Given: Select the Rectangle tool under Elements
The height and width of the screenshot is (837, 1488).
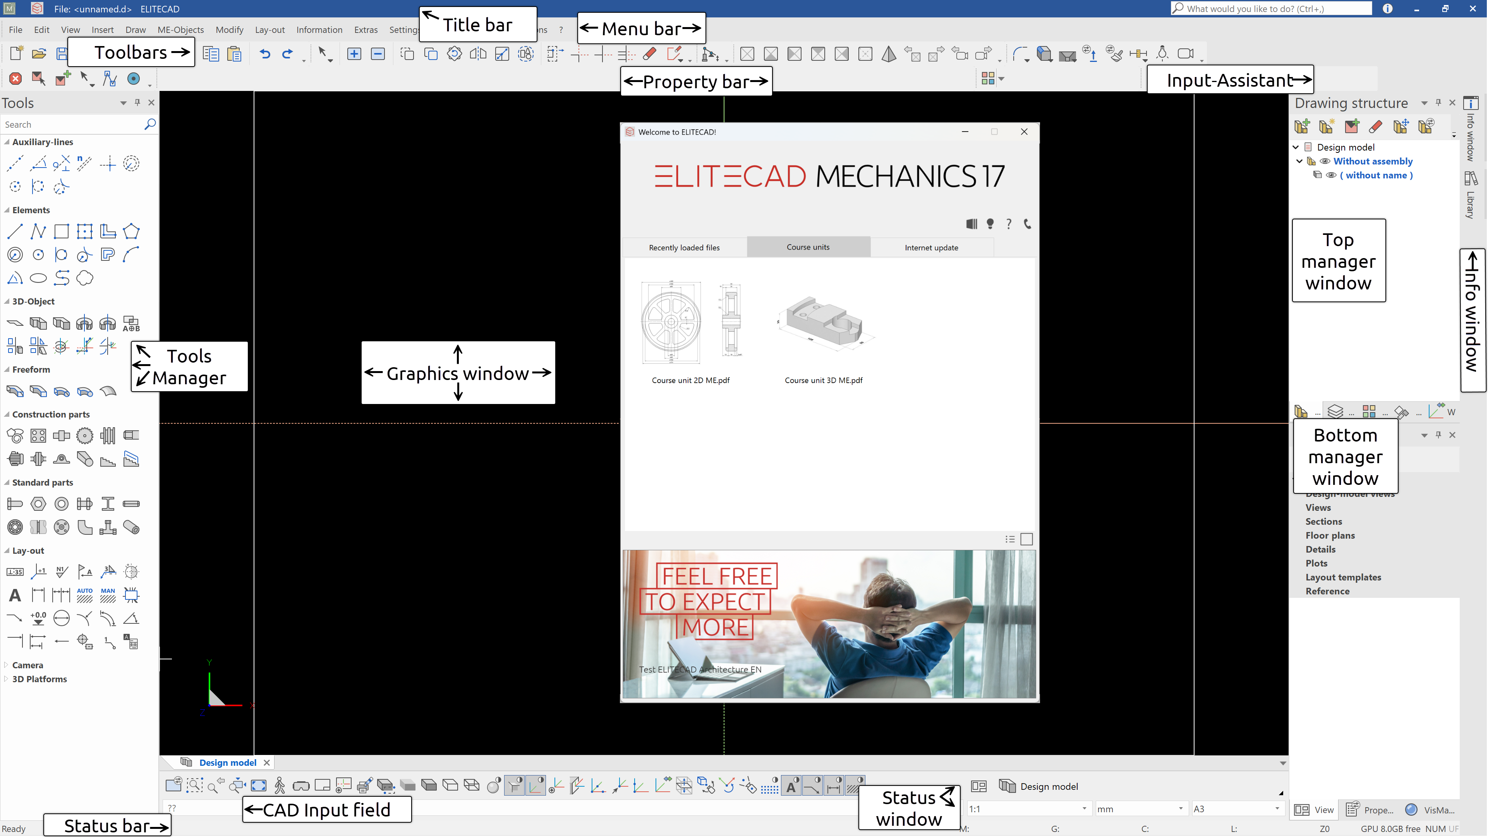Looking at the screenshot, I should (x=61, y=231).
